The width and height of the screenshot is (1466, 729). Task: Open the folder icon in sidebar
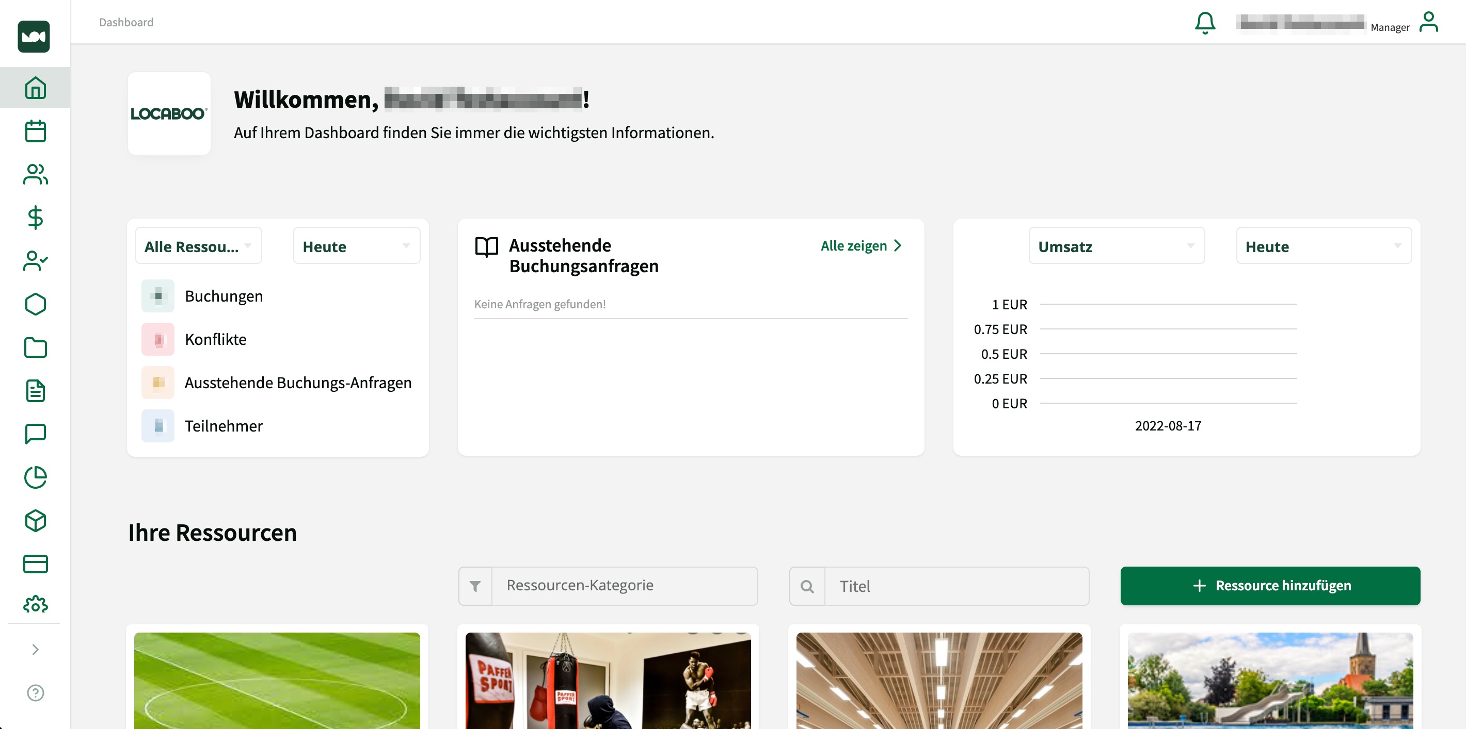[35, 347]
